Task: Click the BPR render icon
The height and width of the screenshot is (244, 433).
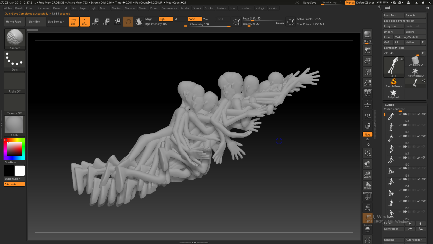Action: (x=367, y=34)
